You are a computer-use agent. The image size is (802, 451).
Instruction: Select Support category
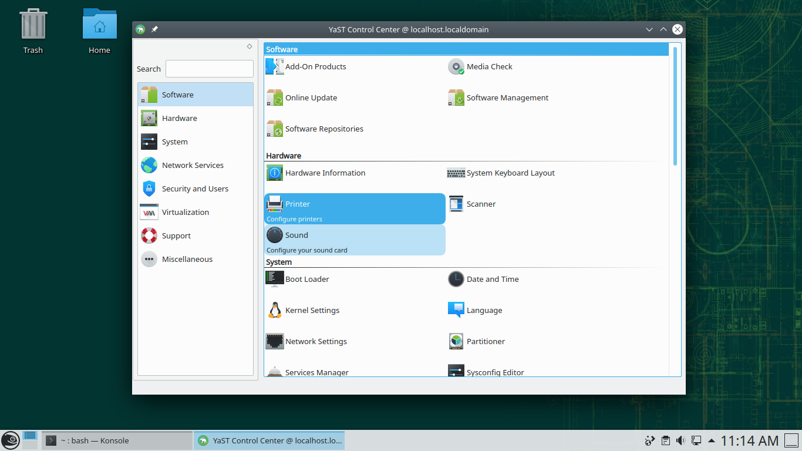pos(196,235)
